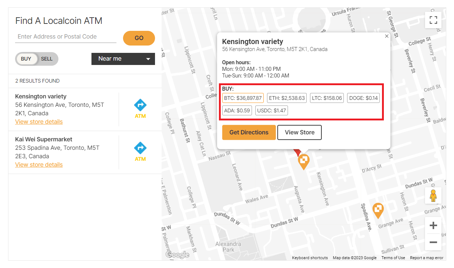This screenshot has height=268, width=454.
Task: Switch toggle to BUY
Action: [x=26, y=59]
